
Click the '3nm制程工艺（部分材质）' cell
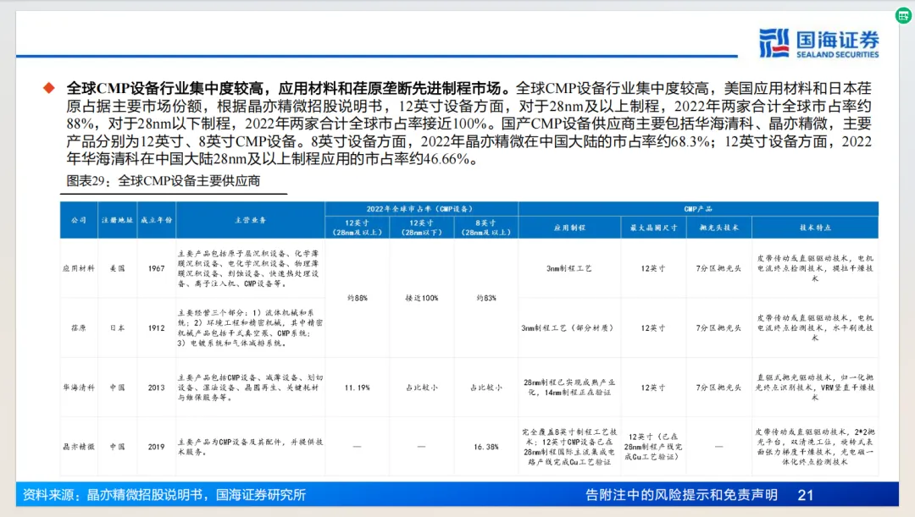coord(569,328)
